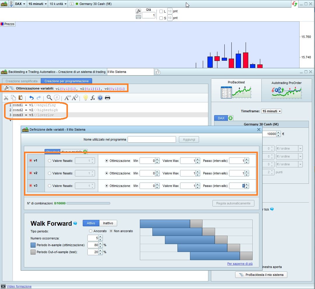The height and width of the screenshot is (289, 315).
Task: Click the paste clipboard icon
Action: click(x=20, y=97)
